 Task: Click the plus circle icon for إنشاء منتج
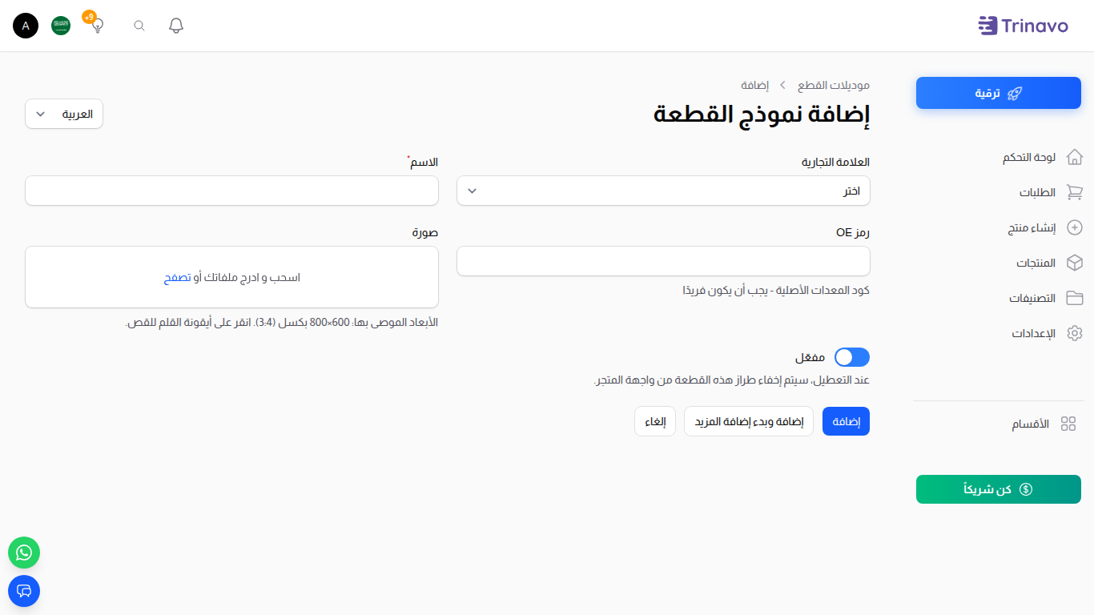click(1076, 227)
